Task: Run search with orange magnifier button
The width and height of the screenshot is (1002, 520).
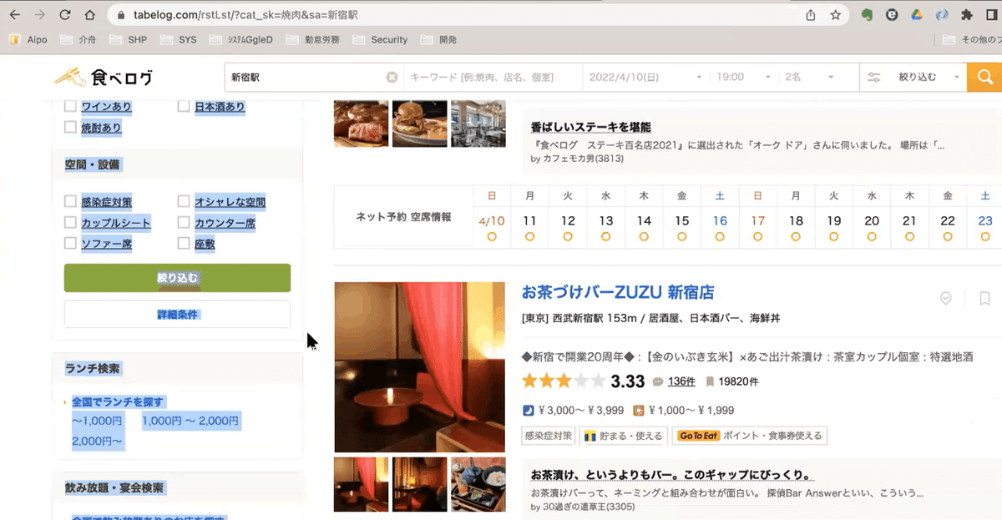Action: pyautogui.click(x=984, y=78)
